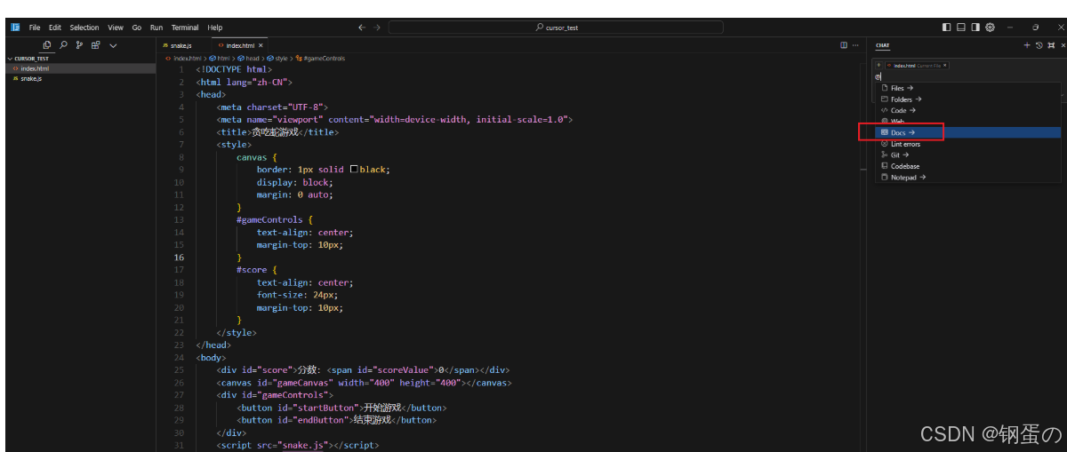Click the chat input field with @
The height and width of the screenshot is (452, 1067).
(967, 76)
